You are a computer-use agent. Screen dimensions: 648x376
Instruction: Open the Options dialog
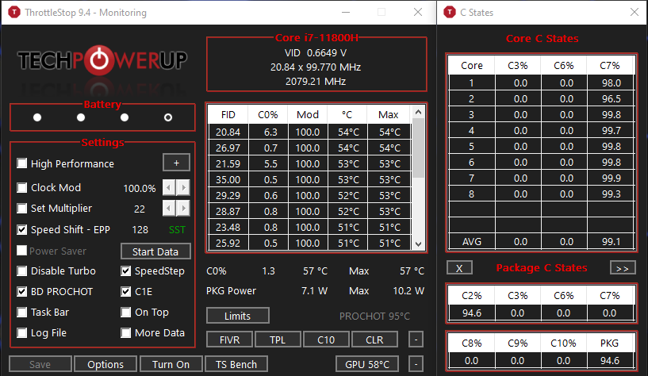105,364
